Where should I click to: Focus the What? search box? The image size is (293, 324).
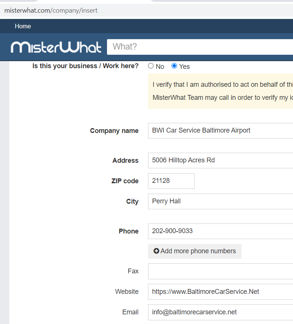pos(200,47)
